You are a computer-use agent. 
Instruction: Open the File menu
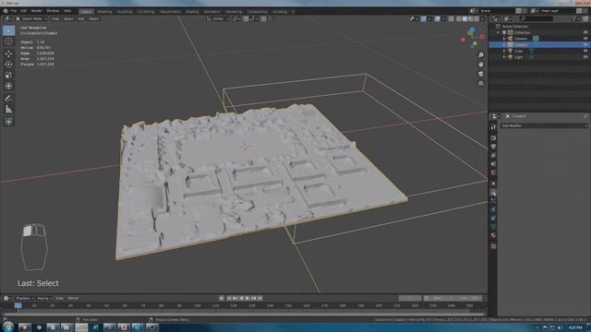pos(14,11)
